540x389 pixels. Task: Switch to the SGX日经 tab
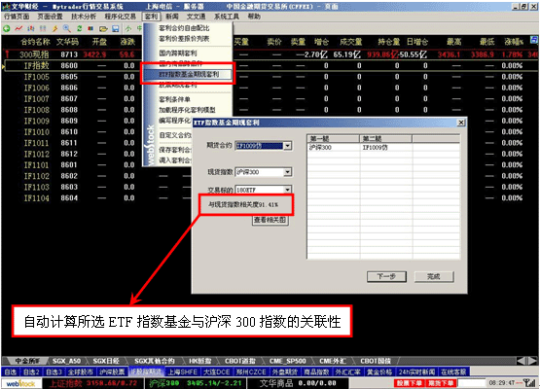pyautogui.click(x=106, y=361)
